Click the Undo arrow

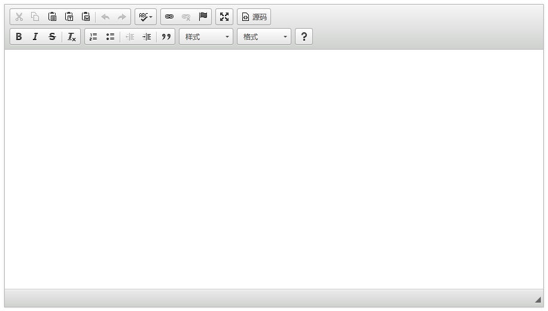105,17
